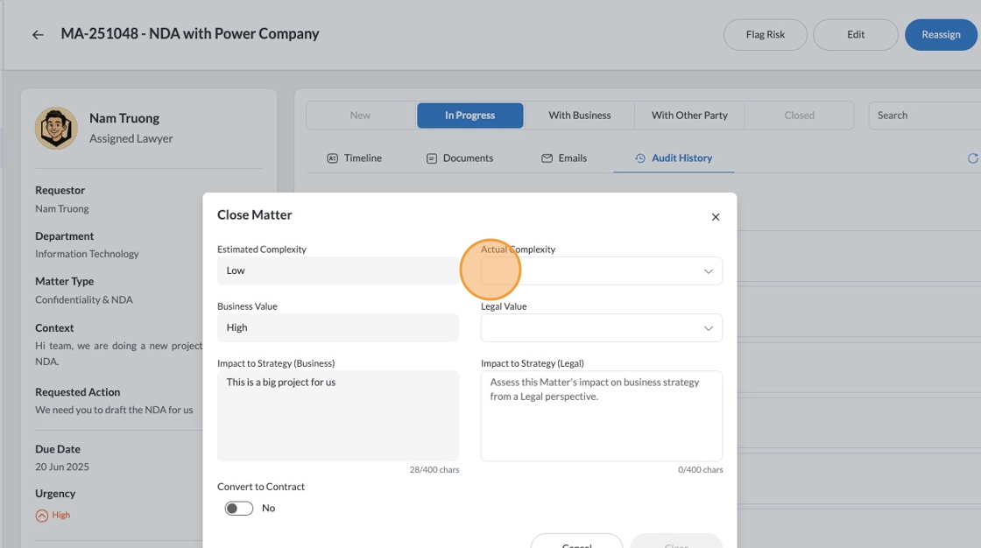Click the High urgency indicator icon
The height and width of the screenshot is (548, 981).
[41, 516]
